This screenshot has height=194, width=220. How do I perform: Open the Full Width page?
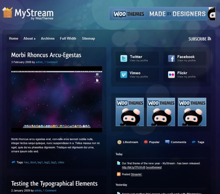click(68, 38)
